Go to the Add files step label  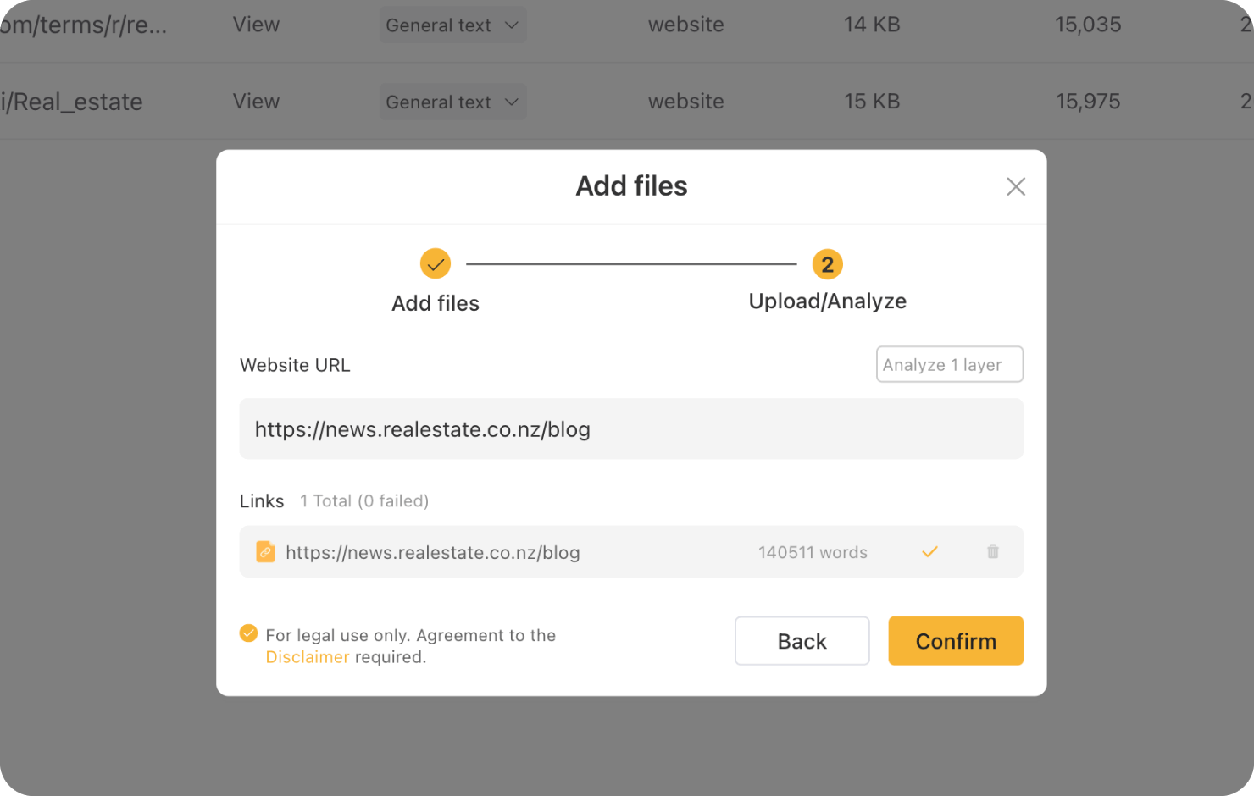436,303
